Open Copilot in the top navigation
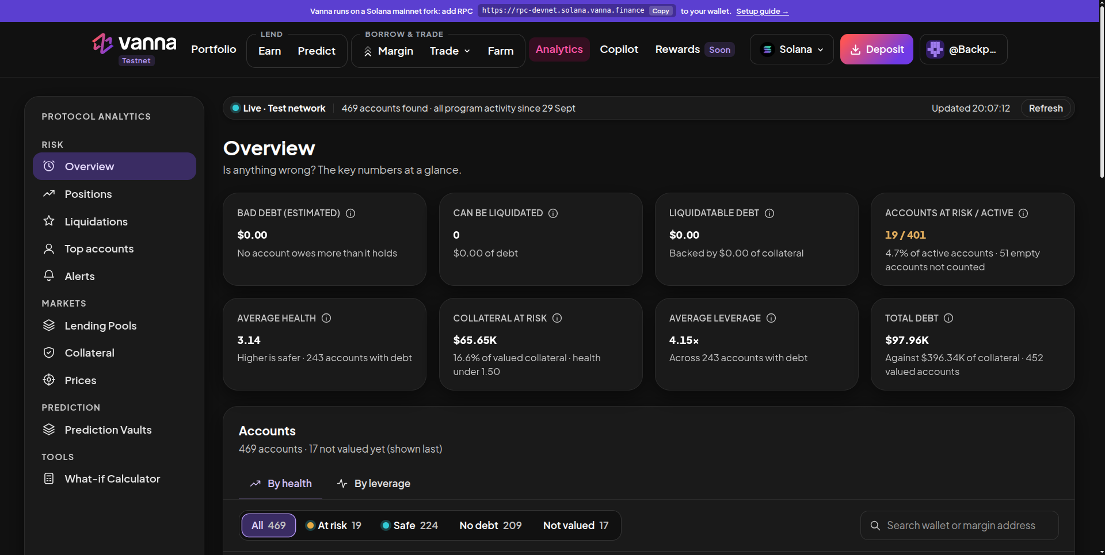This screenshot has height=555, width=1105. 619,49
